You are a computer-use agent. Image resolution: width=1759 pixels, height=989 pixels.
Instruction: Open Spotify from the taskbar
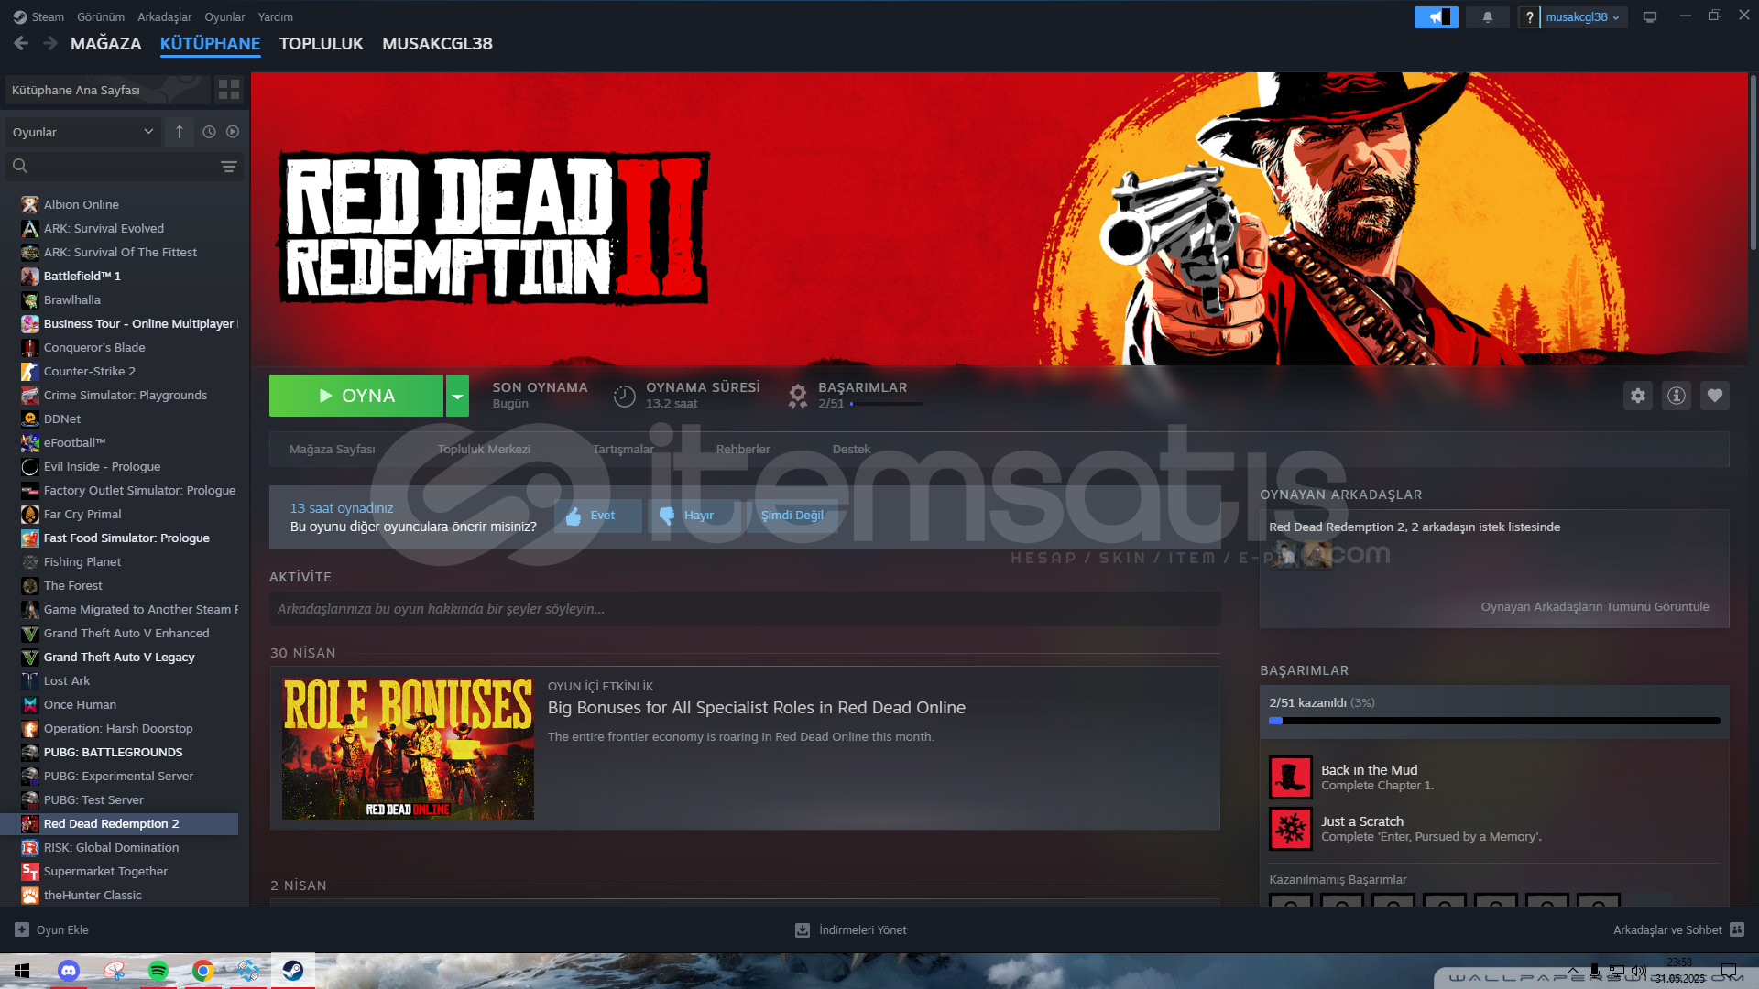click(x=158, y=971)
